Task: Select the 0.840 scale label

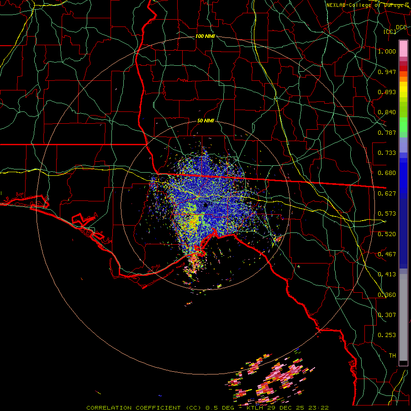Action: pyautogui.click(x=387, y=112)
